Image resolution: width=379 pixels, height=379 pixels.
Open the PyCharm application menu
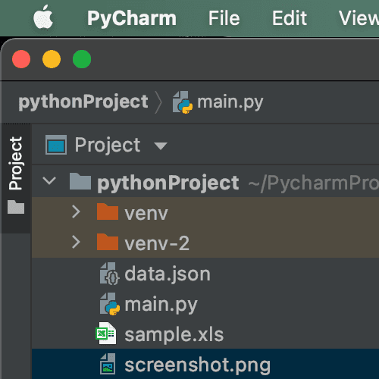132,19
